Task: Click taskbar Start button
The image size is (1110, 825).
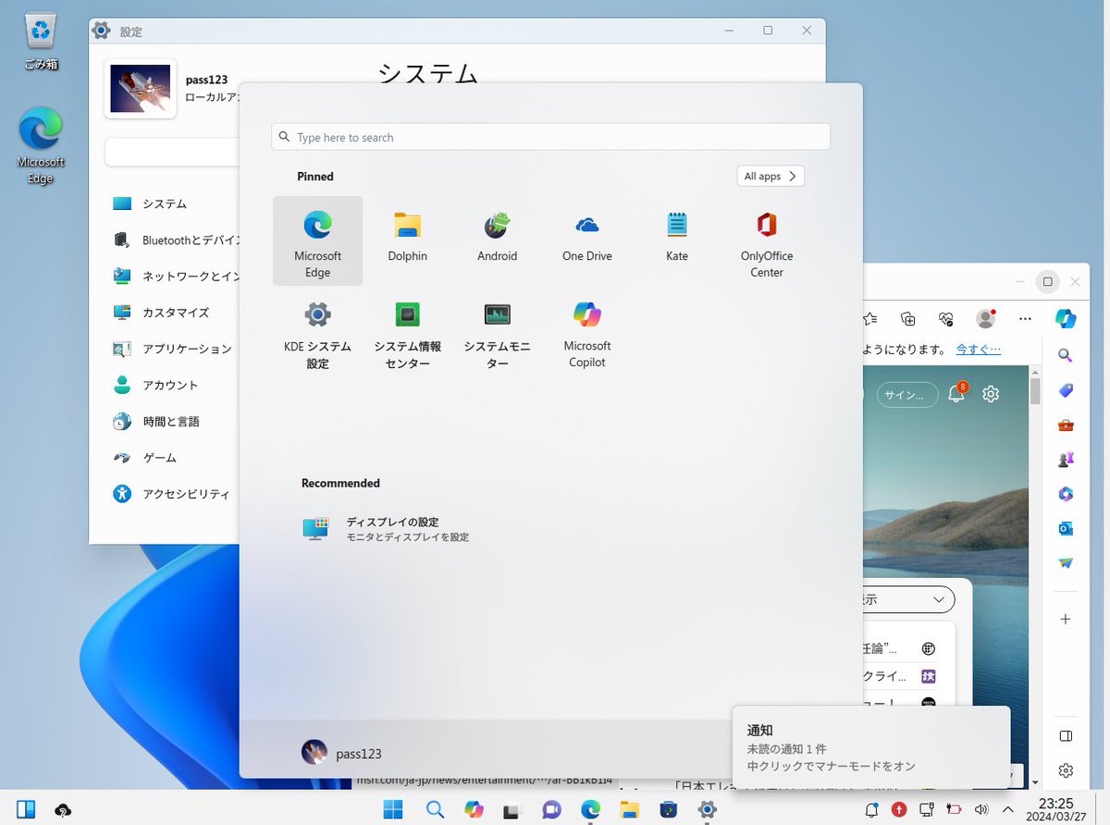Action: point(393,809)
